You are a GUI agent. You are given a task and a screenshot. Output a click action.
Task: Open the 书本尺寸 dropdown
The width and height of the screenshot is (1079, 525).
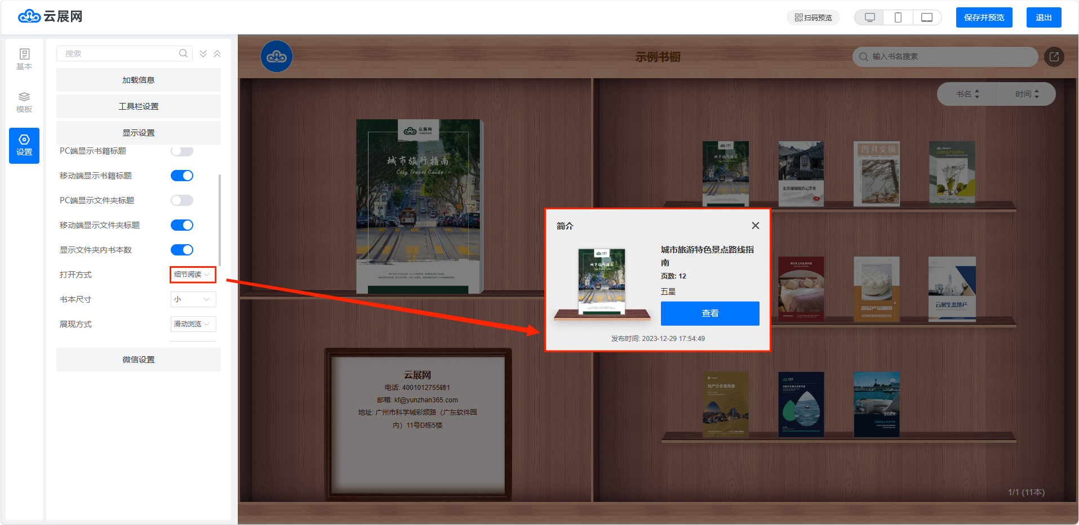(193, 299)
